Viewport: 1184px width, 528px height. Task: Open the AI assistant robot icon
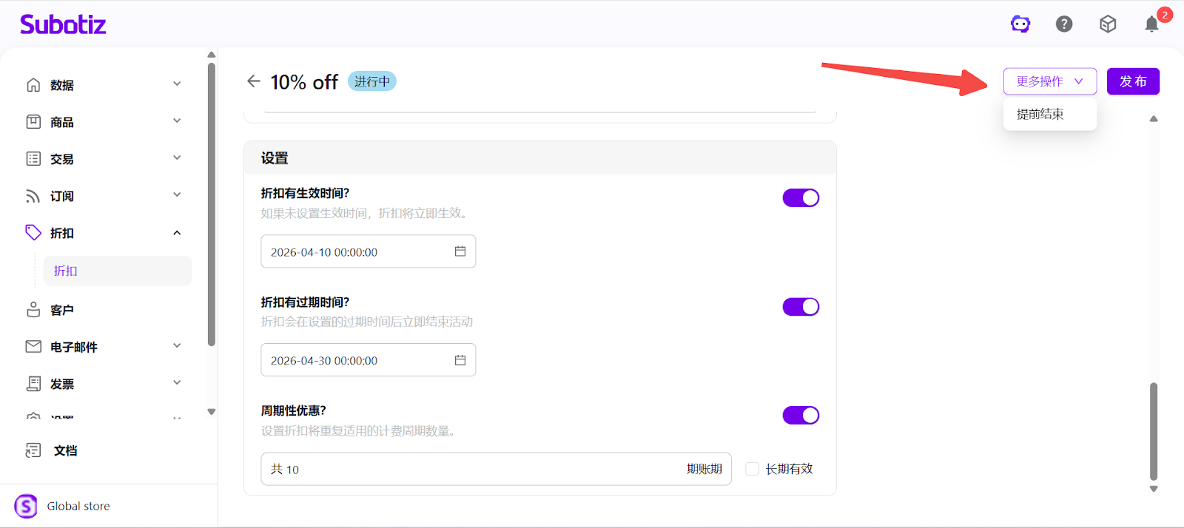click(1020, 24)
